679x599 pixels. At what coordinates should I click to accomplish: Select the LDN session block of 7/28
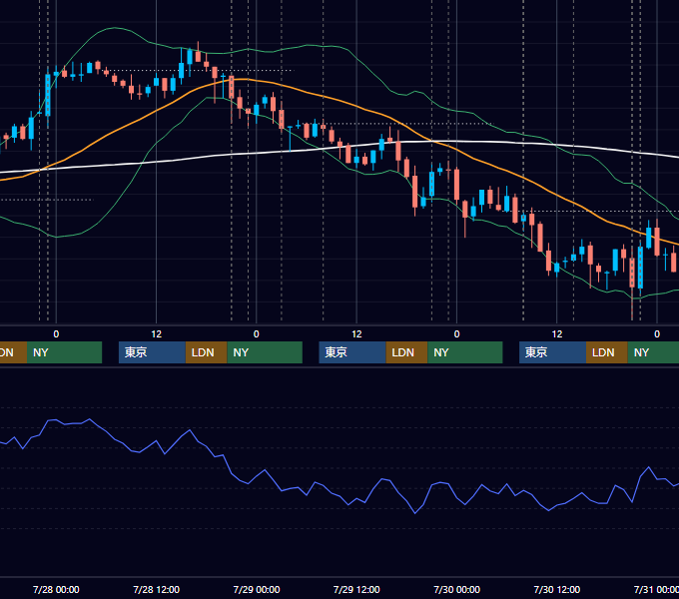pyautogui.click(x=206, y=352)
